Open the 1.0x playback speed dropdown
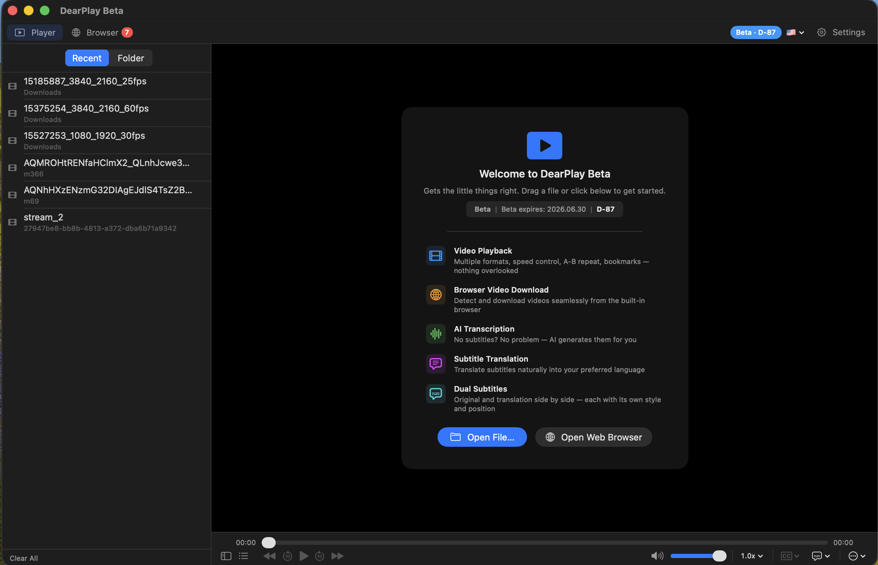This screenshot has height=565, width=878. point(752,556)
